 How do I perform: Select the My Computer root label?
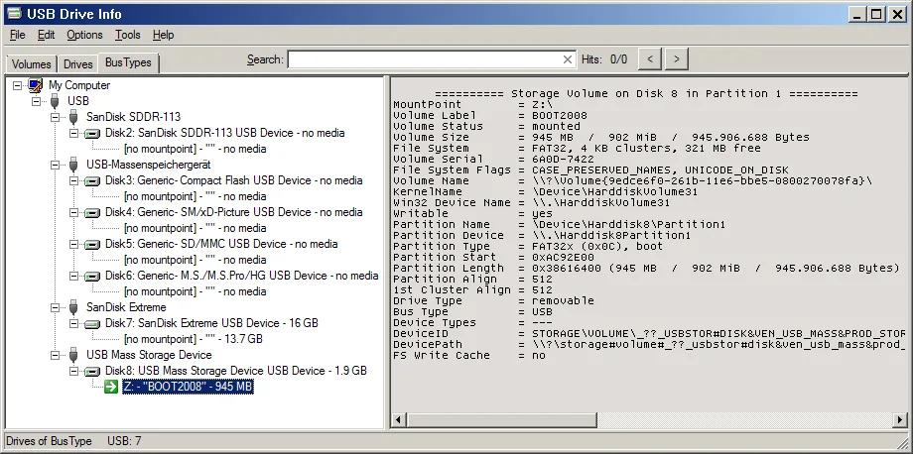pyautogui.click(x=79, y=85)
